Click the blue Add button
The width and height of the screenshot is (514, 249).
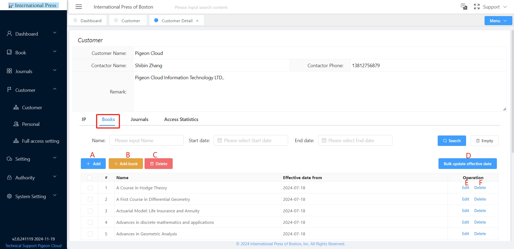[x=93, y=164]
